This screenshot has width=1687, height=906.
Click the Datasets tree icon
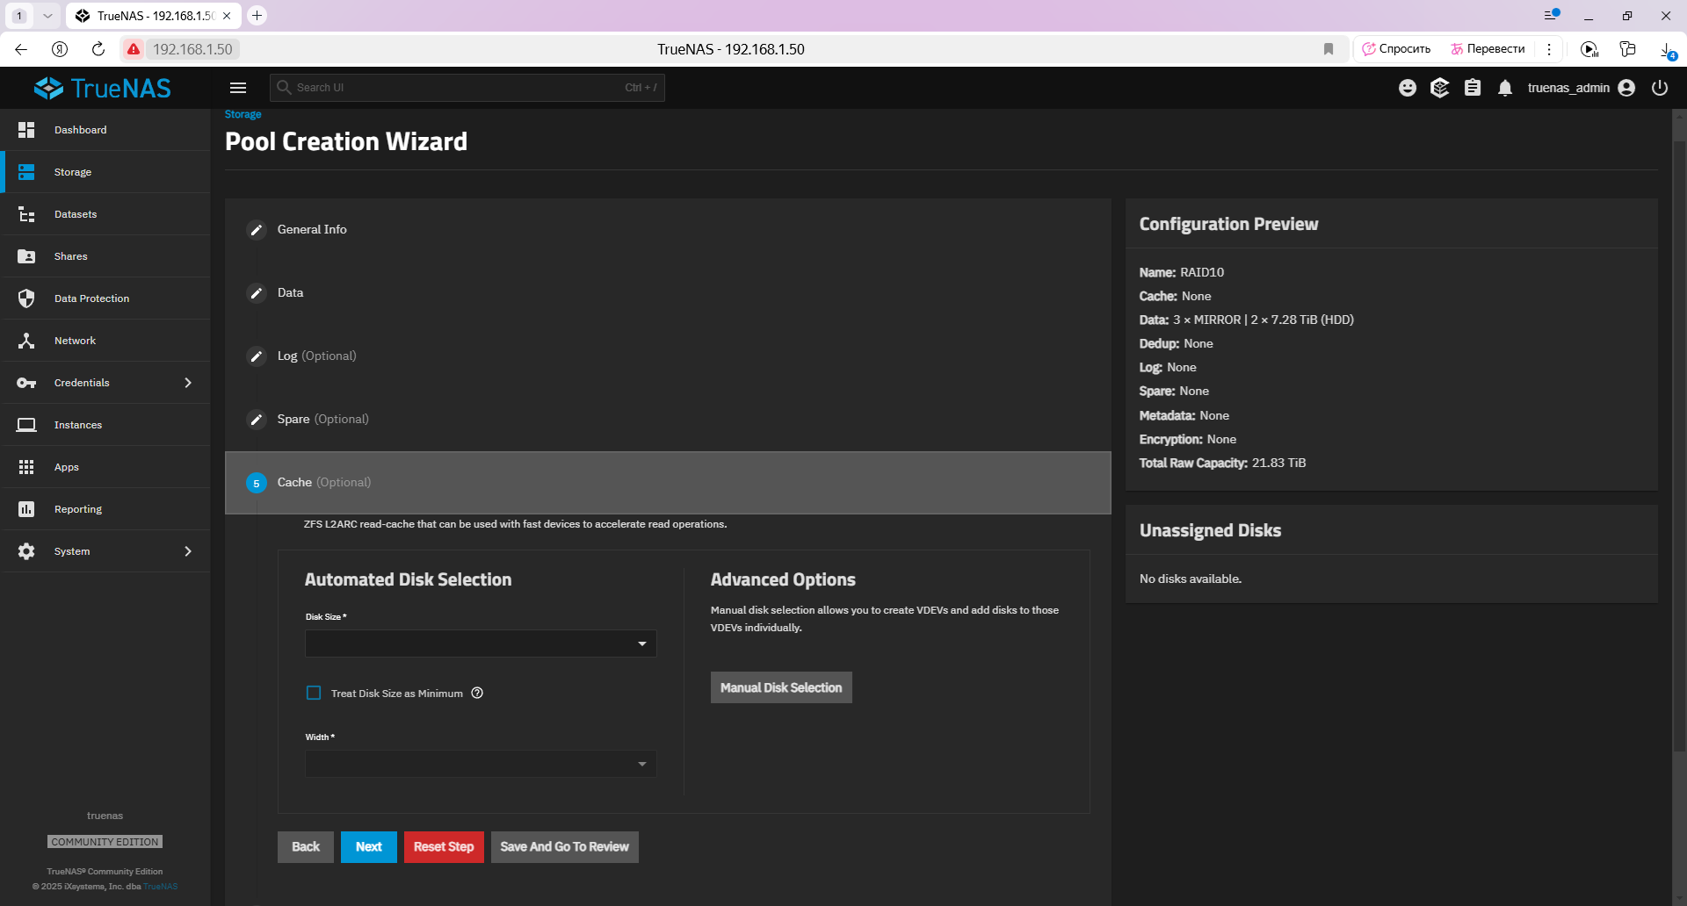(x=26, y=214)
